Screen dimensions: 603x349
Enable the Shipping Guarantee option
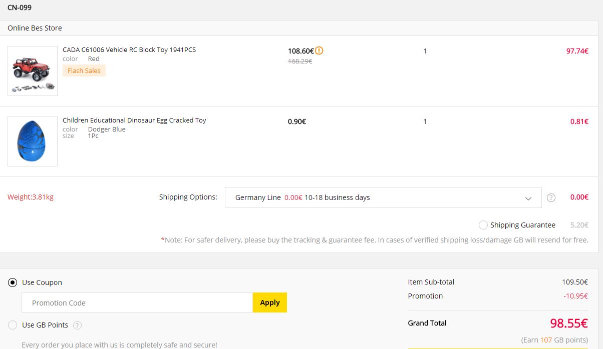pos(483,225)
